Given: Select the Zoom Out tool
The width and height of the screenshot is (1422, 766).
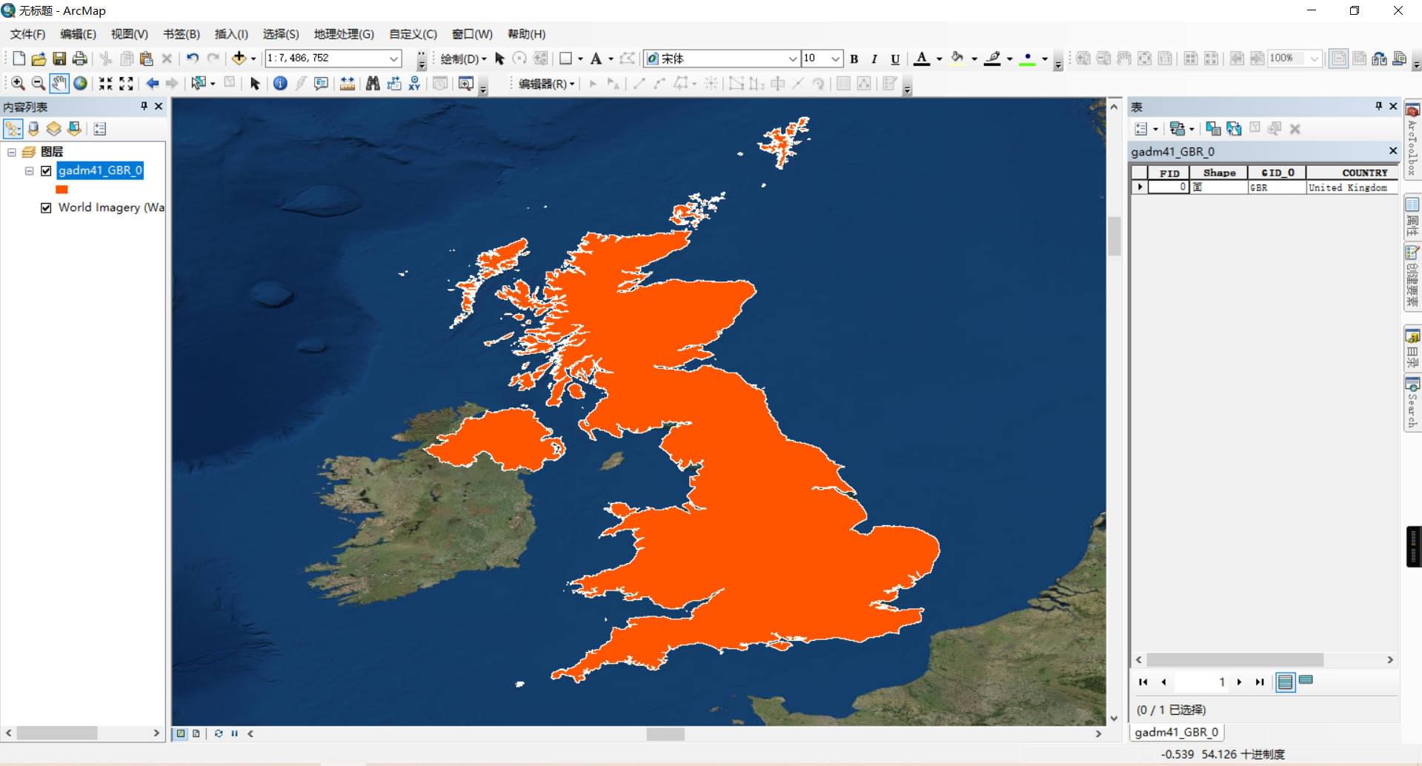Looking at the screenshot, I should (x=38, y=84).
